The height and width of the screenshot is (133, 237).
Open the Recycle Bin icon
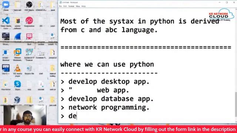click(29, 68)
